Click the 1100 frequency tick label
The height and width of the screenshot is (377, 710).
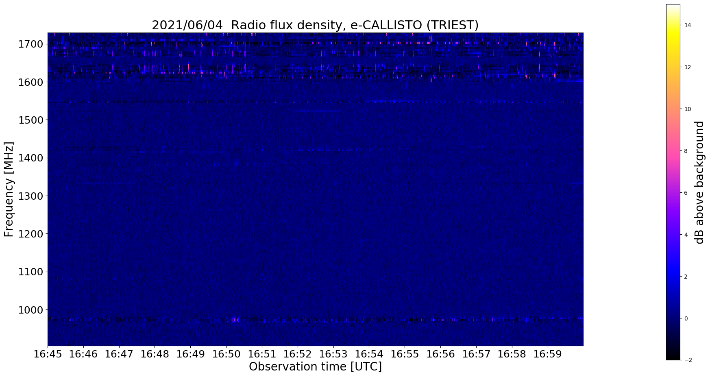coord(30,272)
